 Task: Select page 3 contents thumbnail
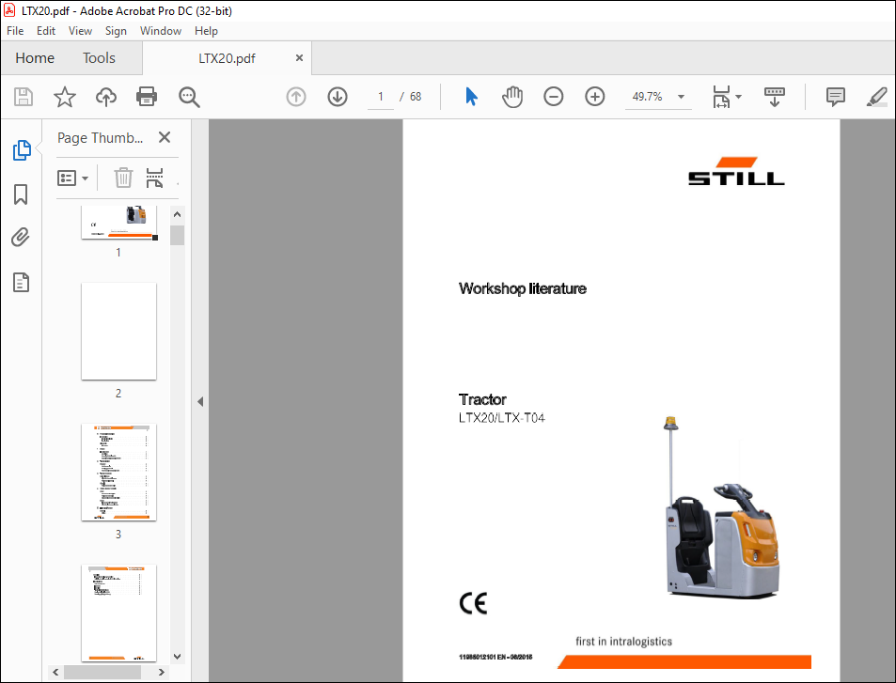point(118,473)
